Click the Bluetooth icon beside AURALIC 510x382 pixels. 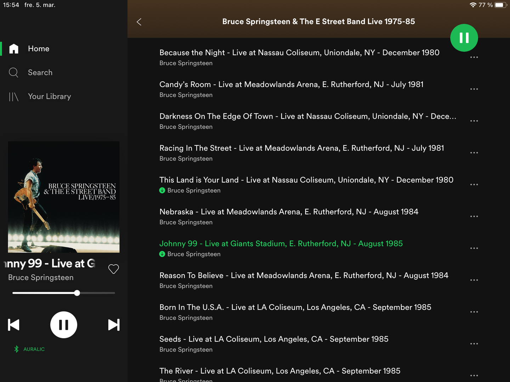coord(16,349)
